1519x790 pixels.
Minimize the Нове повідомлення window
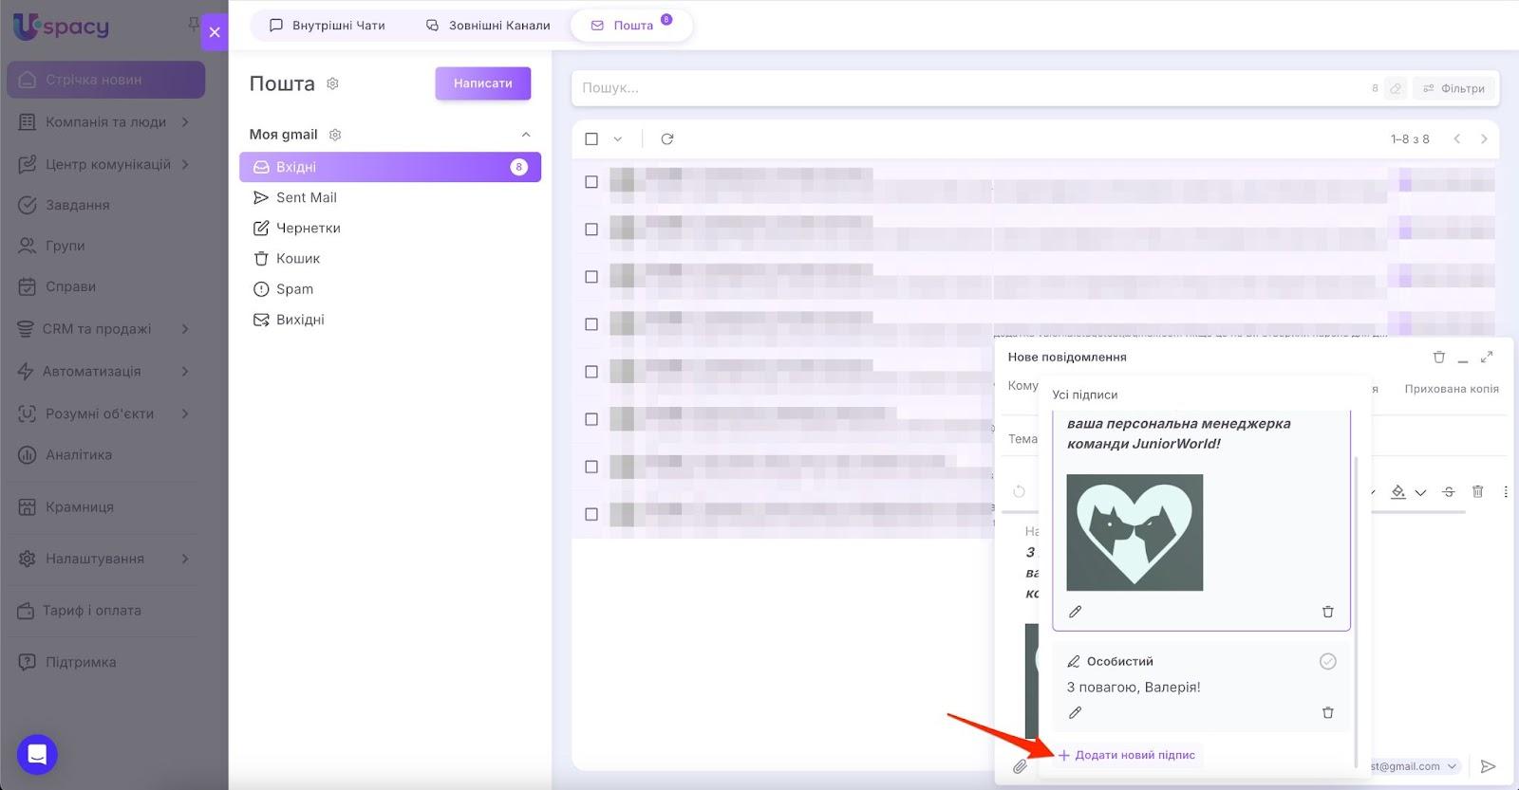click(x=1463, y=358)
